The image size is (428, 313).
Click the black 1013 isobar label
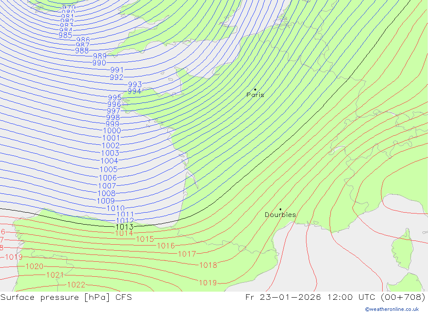[x=125, y=227]
